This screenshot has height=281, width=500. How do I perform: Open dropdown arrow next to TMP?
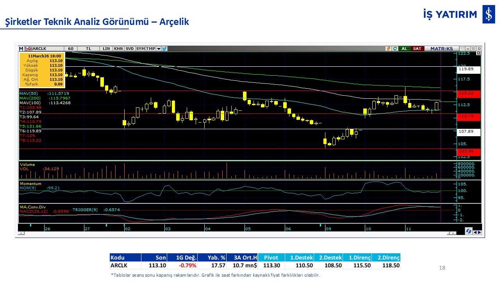click(x=159, y=49)
